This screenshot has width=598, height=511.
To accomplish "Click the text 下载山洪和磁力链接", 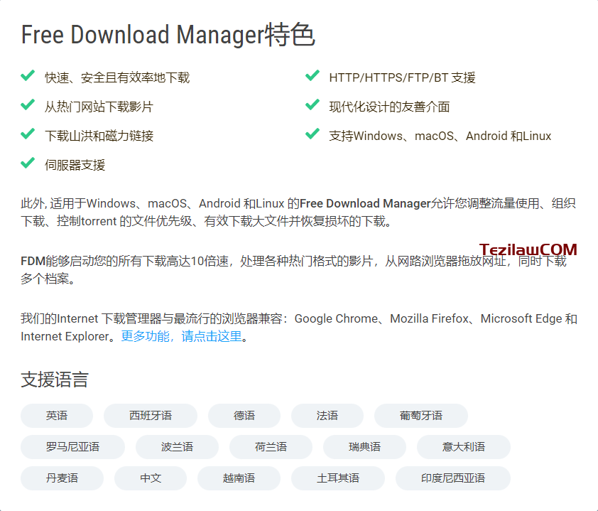I will tap(99, 136).
